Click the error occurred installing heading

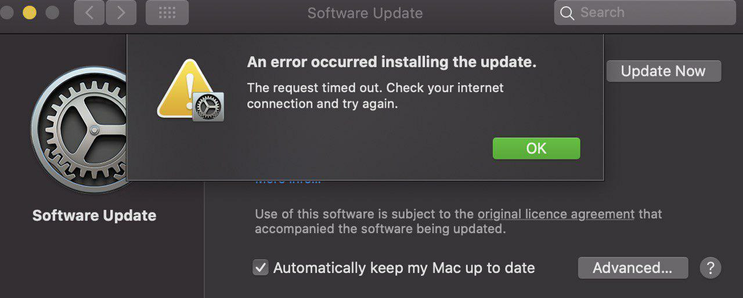coord(392,62)
